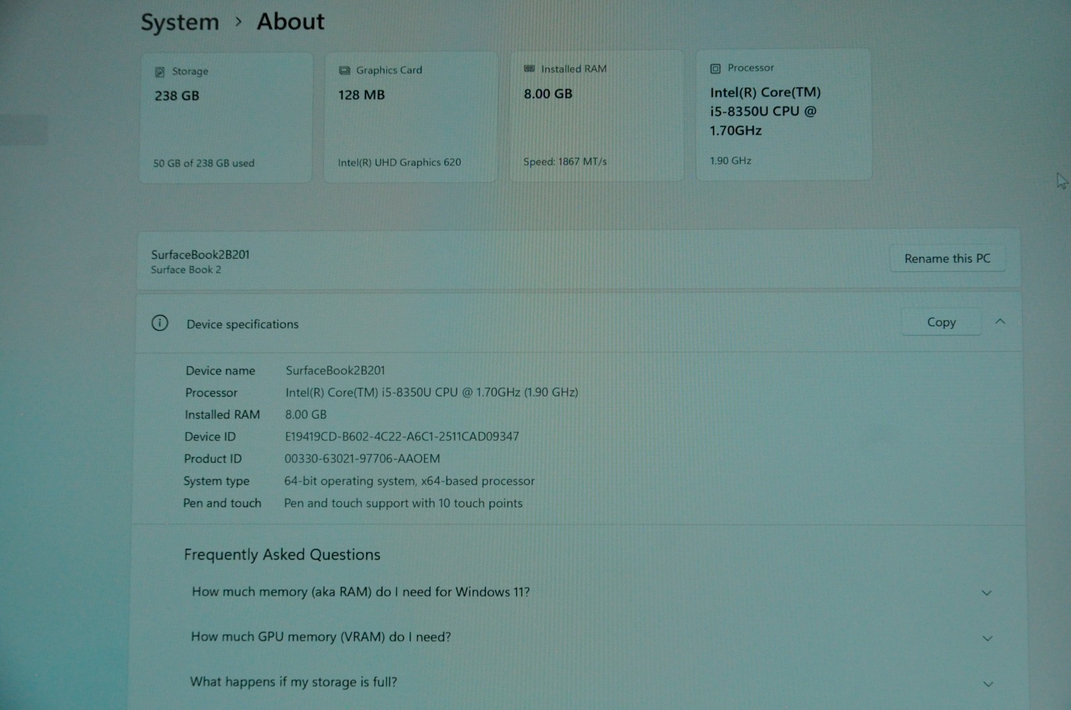The width and height of the screenshot is (1071, 710).
Task: Click the 'Surface Book 2' model text
Action: [x=185, y=269]
